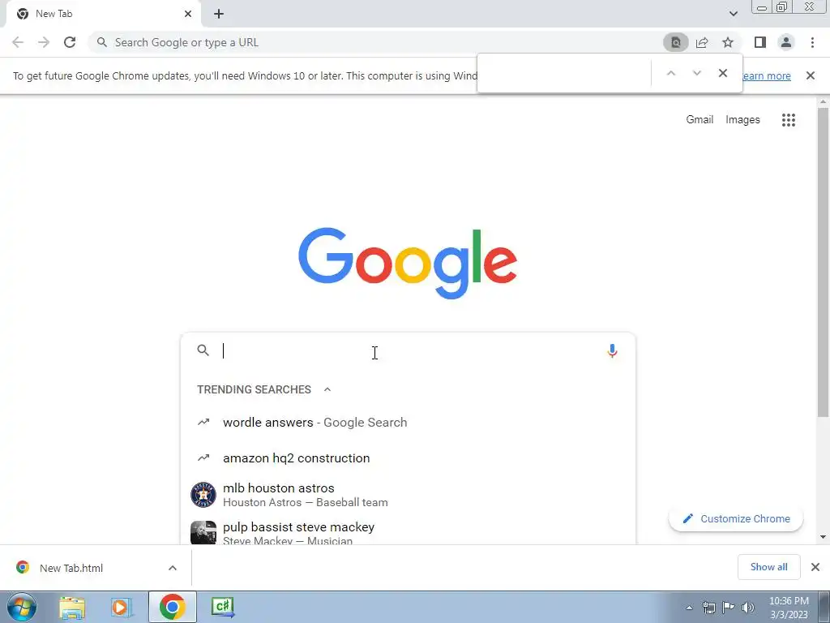Expand the New Tab.html download options chevron
The image size is (830, 623).
(x=173, y=568)
